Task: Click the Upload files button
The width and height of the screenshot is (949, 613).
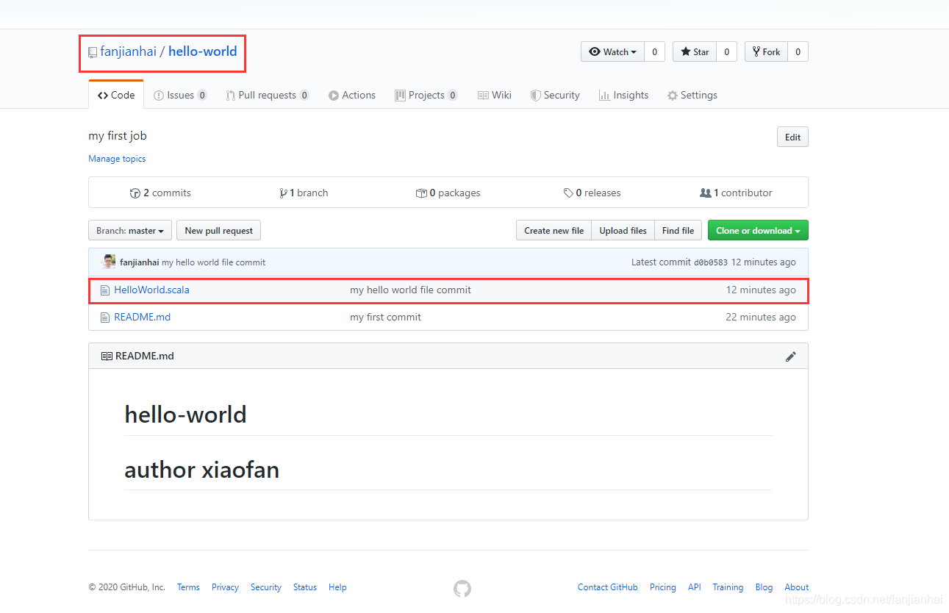Action: pos(623,230)
